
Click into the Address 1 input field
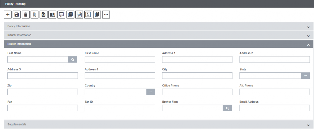pos(197,59)
